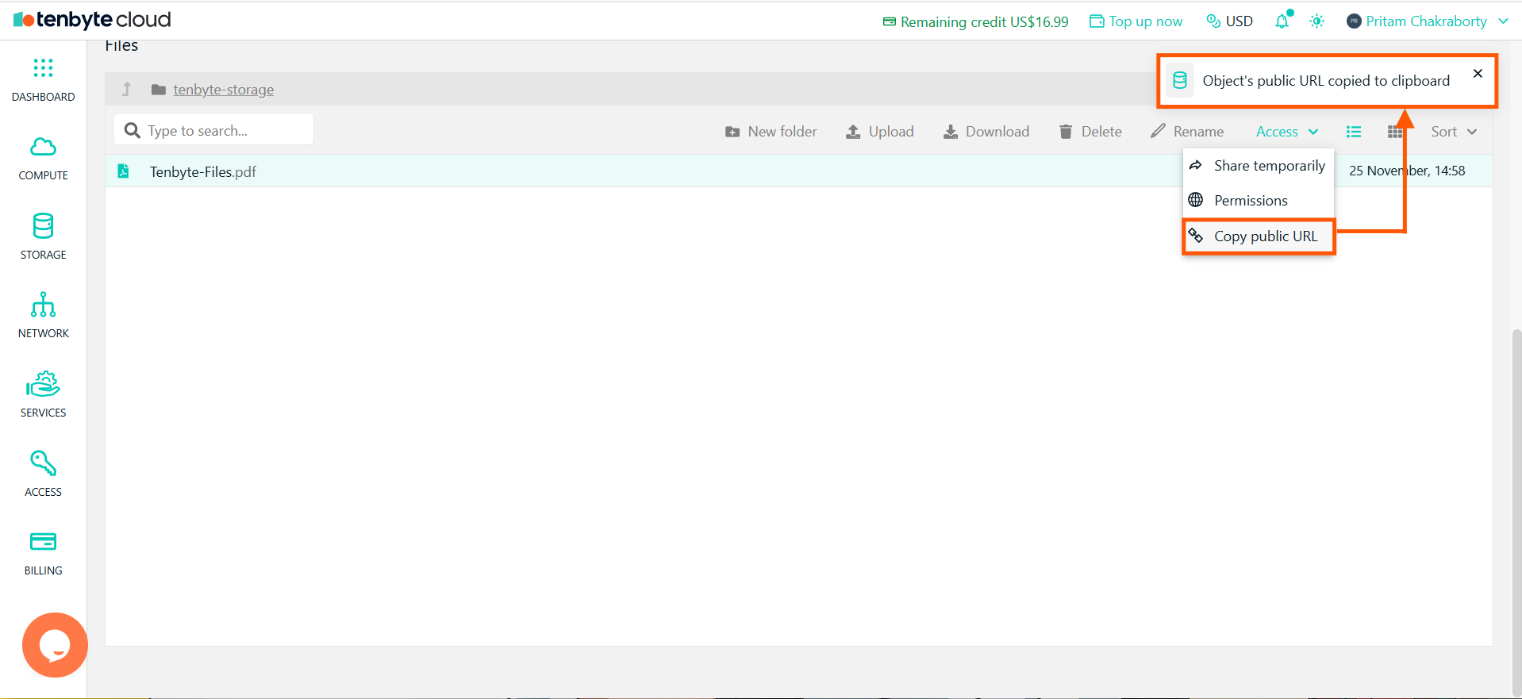1522x699 pixels.
Task: Open the Sort dropdown
Action: [1454, 132]
